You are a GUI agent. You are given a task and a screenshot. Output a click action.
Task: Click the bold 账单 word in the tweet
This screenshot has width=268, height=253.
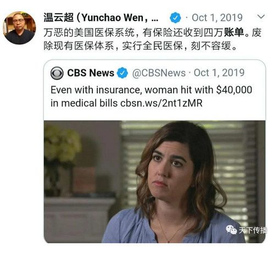tap(234, 32)
